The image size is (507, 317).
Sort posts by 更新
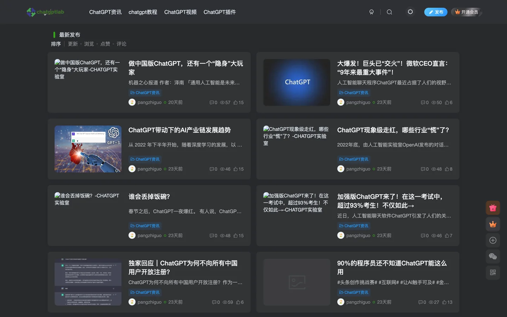pos(73,44)
